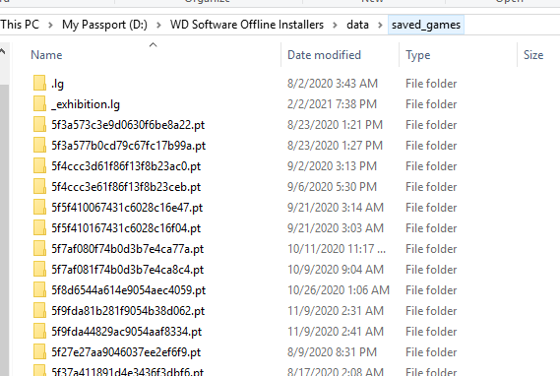Click date 11/9/2020 2:41 AM
Image resolution: width=560 pixels, height=376 pixels.
pyautogui.click(x=336, y=332)
